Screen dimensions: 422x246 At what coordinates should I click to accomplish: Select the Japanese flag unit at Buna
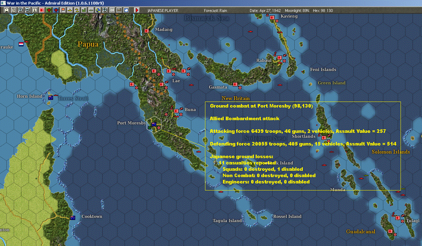click(176, 111)
